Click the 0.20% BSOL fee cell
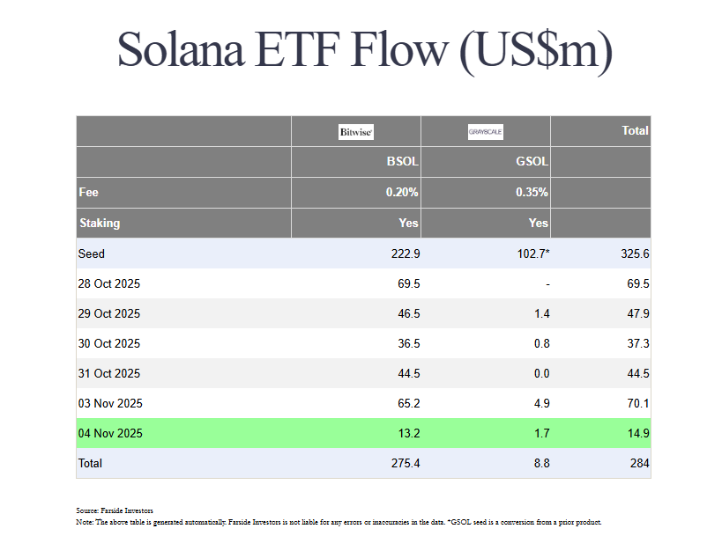Image resolution: width=722 pixels, height=536 pixels. click(x=402, y=192)
